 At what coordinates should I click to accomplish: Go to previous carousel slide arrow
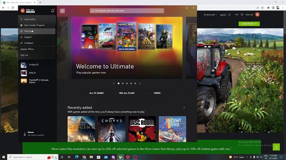pyautogui.click(x=114, y=84)
